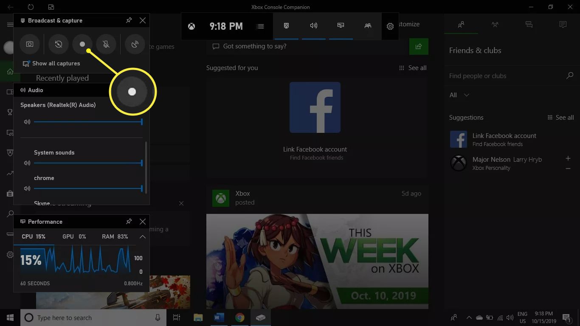Toggle the Performance widget in Game Bar
The image size is (580, 326).
coord(341,26)
